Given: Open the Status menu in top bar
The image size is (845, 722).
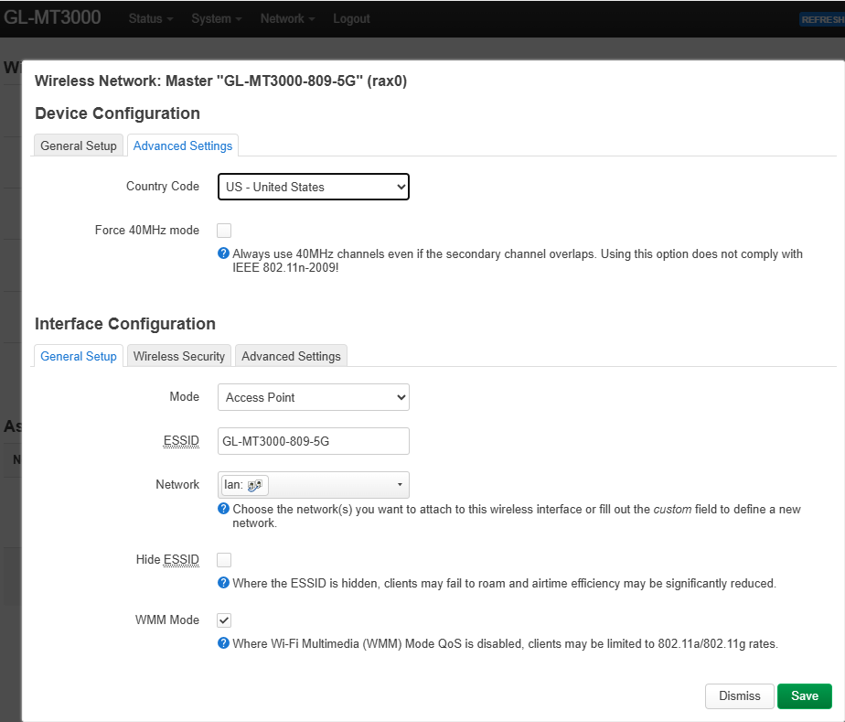Looking at the screenshot, I should coord(150,18).
